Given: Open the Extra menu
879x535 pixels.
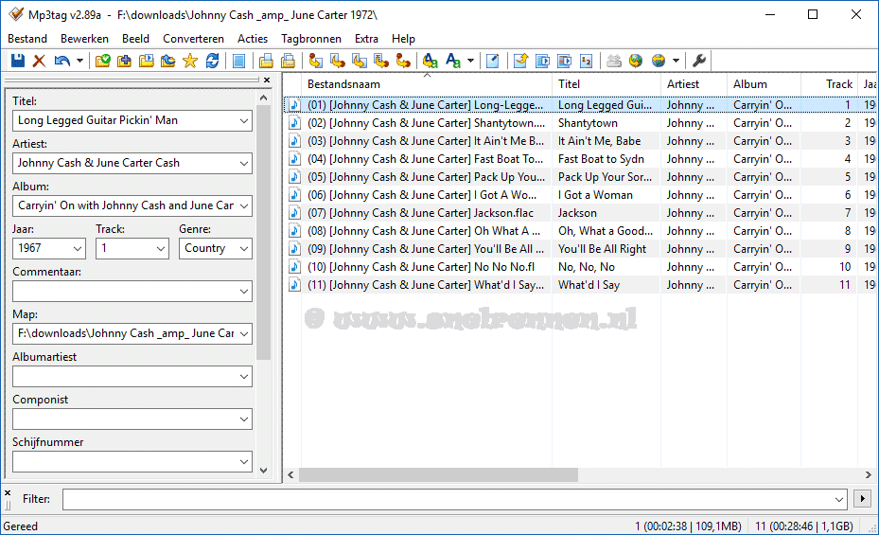Looking at the screenshot, I should click(366, 39).
